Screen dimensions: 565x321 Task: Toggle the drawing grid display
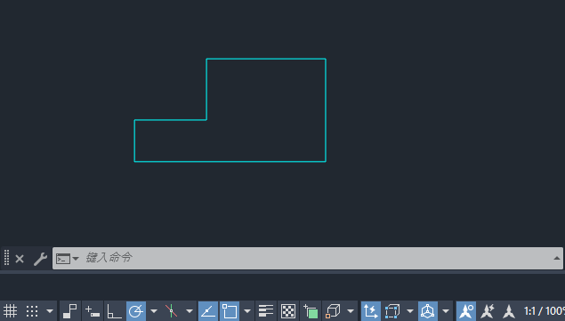pyautogui.click(x=10, y=311)
